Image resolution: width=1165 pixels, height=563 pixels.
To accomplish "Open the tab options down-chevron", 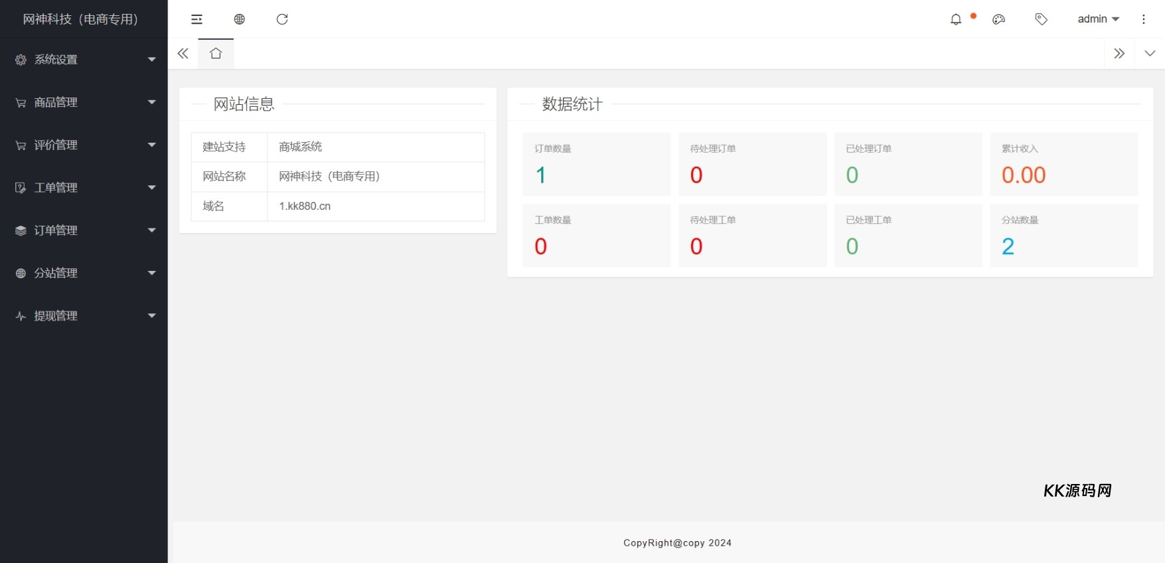I will click(x=1150, y=54).
